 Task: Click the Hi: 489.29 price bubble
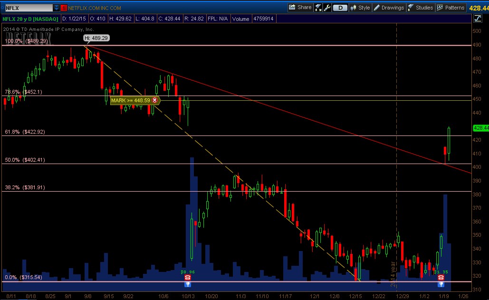(96, 38)
